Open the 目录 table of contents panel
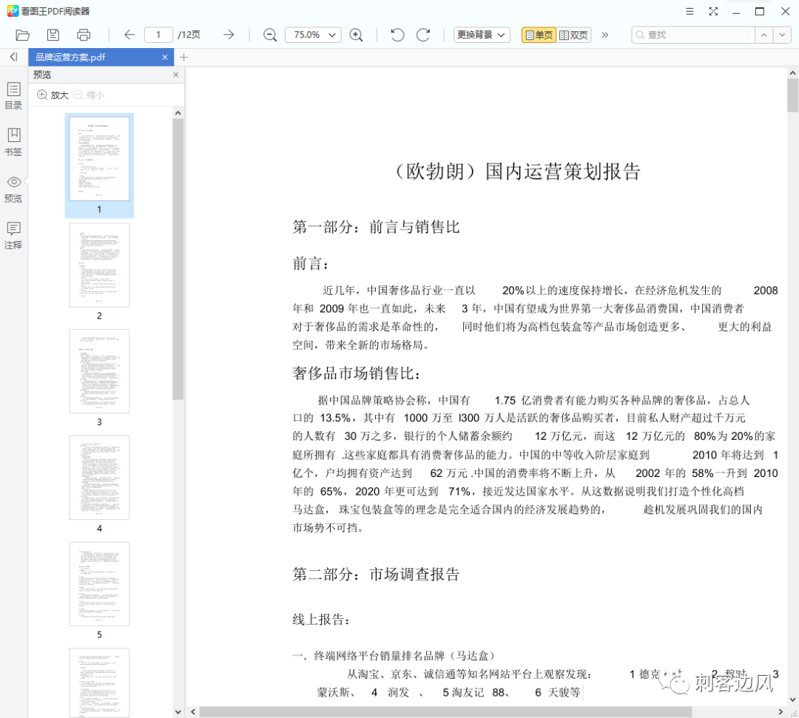This screenshot has height=718, width=799. [13, 95]
